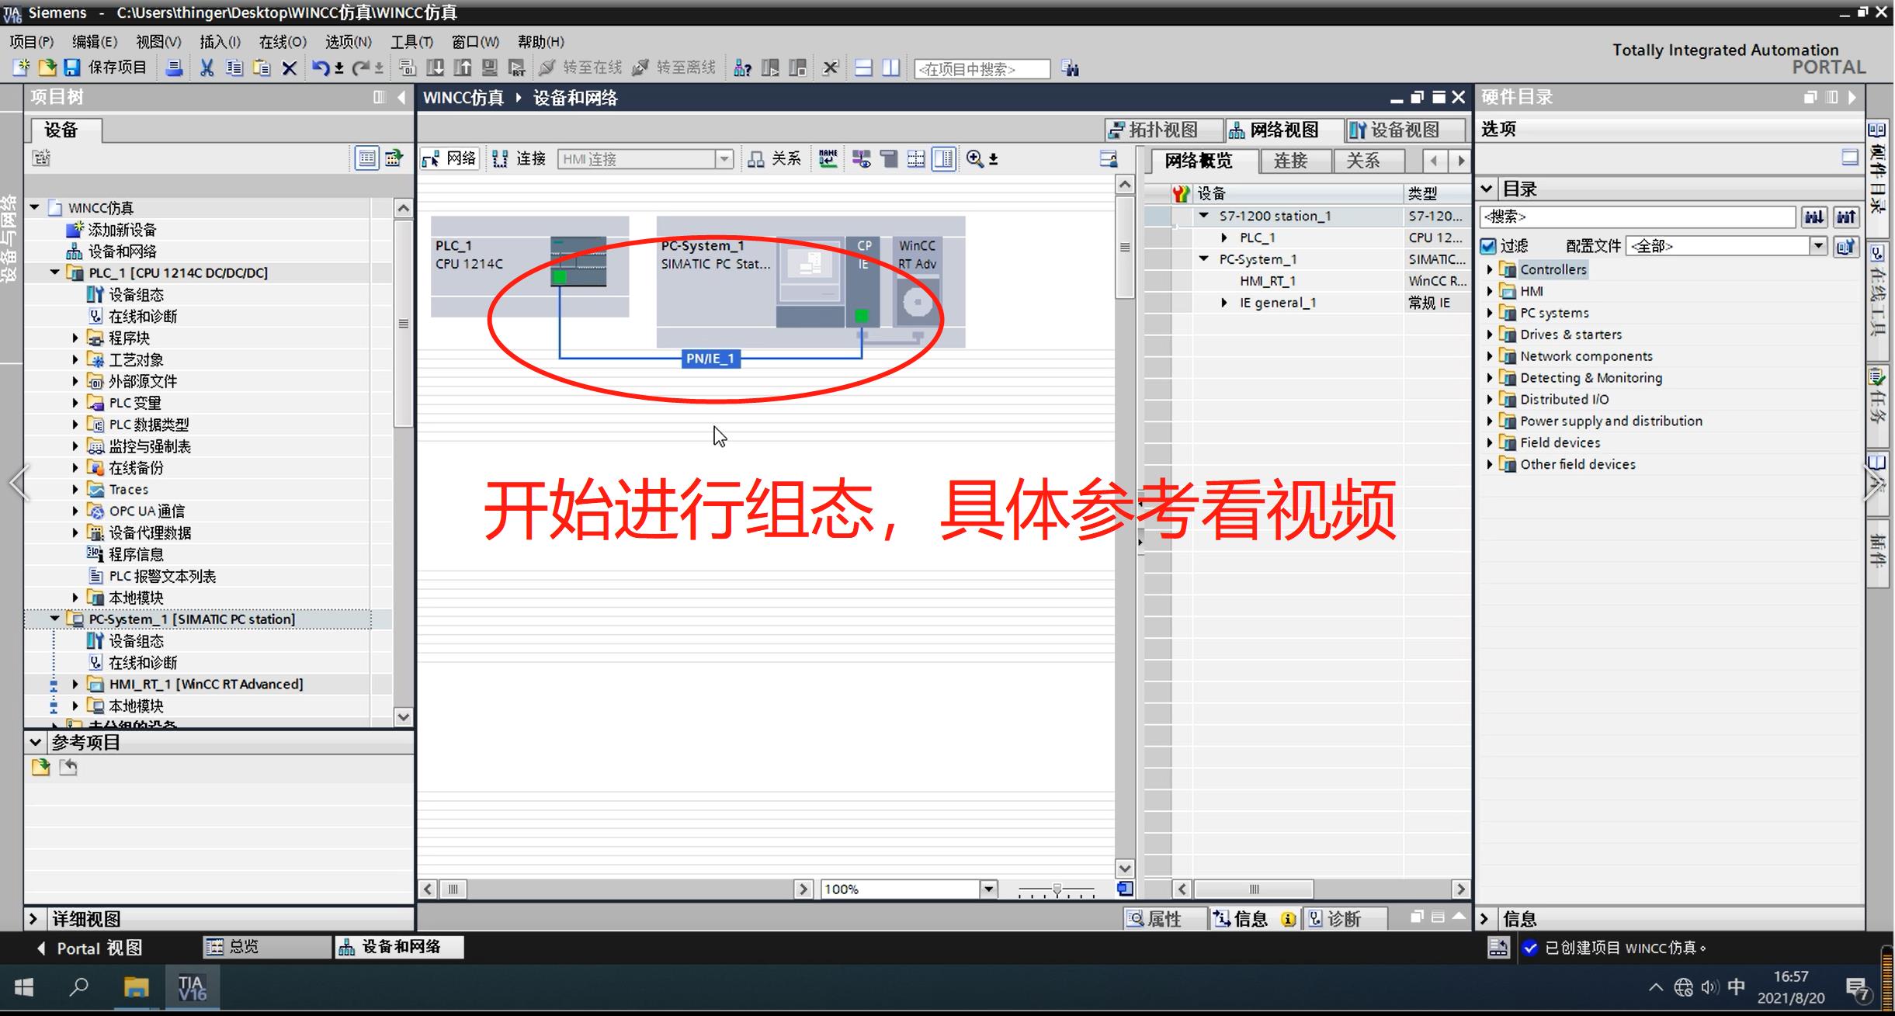Image resolution: width=1895 pixels, height=1016 pixels.
Task: Open the 选项(N) menu
Action: (349, 42)
